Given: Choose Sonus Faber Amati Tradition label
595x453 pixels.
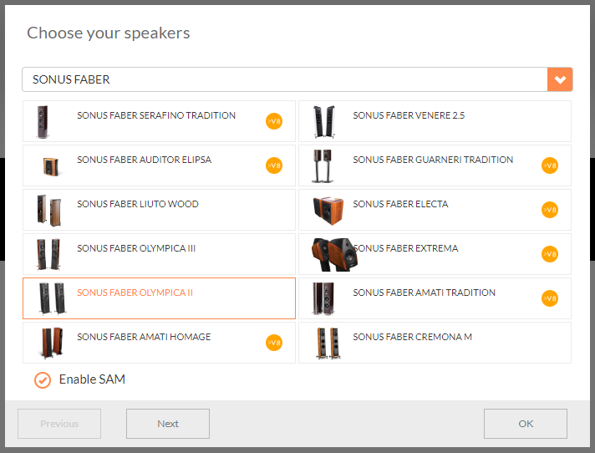Looking at the screenshot, I should (x=425, y=293).
